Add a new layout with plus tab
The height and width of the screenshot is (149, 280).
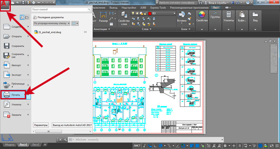[x=45, y=145]
